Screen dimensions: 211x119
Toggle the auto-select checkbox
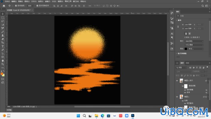[16, 6]
